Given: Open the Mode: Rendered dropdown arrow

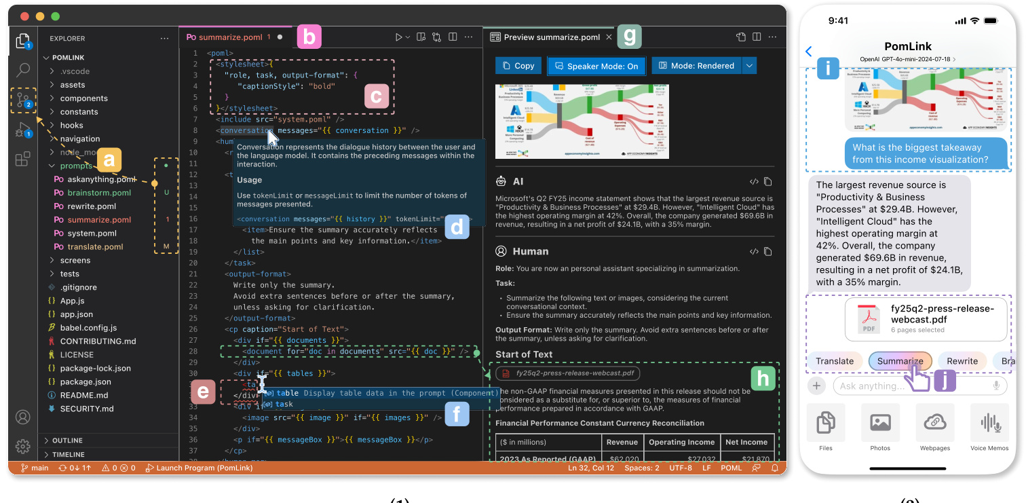Looking at the screenshot, I should pyautogui.click(x=749, y=66).
